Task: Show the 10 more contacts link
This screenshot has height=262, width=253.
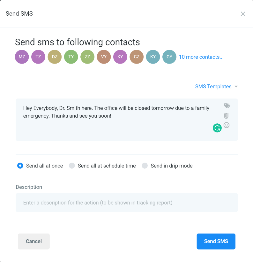Action: 201,57
